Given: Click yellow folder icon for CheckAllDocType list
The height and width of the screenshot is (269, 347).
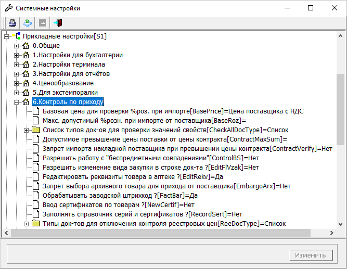Looking at the screenshot, I should 36,130.
